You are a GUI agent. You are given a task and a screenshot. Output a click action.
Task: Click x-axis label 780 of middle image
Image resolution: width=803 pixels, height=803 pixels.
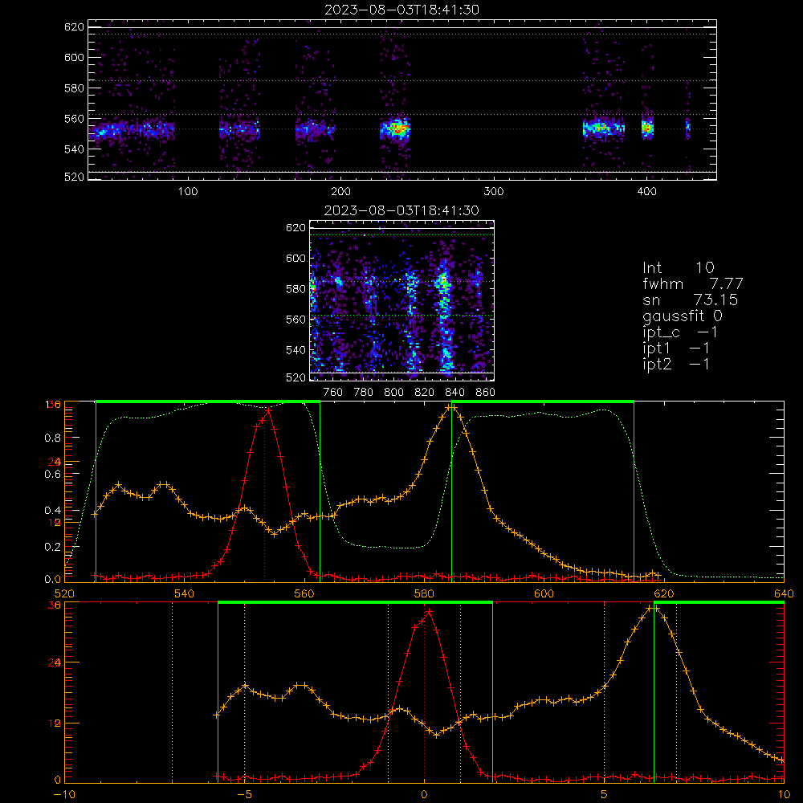[364, 393]
